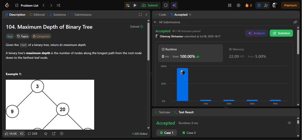Star the problem as favorite
Viewport: 302px width, 140px height.
(46, 133)
